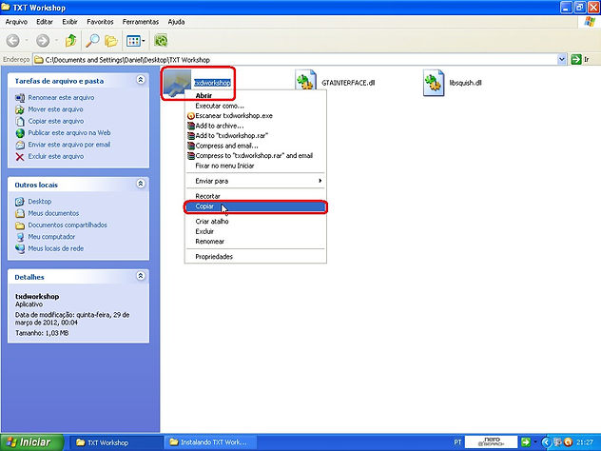
Task: Click the PT language indicator
Action: (x=457, y=442)
